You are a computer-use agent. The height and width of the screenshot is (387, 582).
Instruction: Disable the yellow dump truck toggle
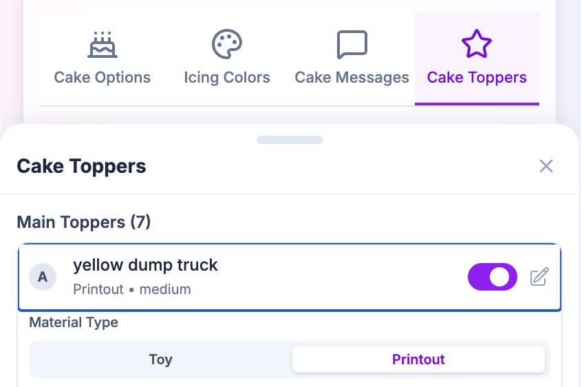492,277
